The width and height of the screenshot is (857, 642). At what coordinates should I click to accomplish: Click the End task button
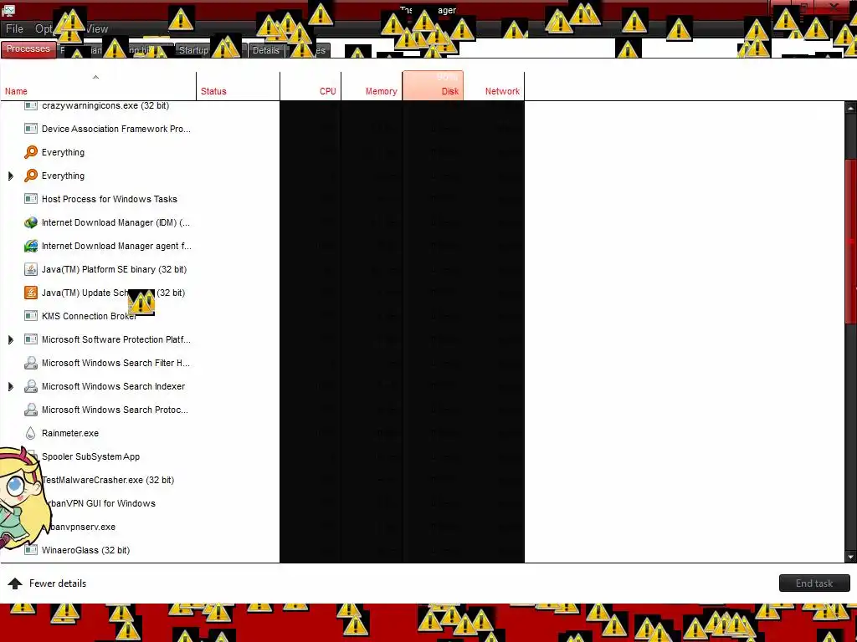[814, 583]
